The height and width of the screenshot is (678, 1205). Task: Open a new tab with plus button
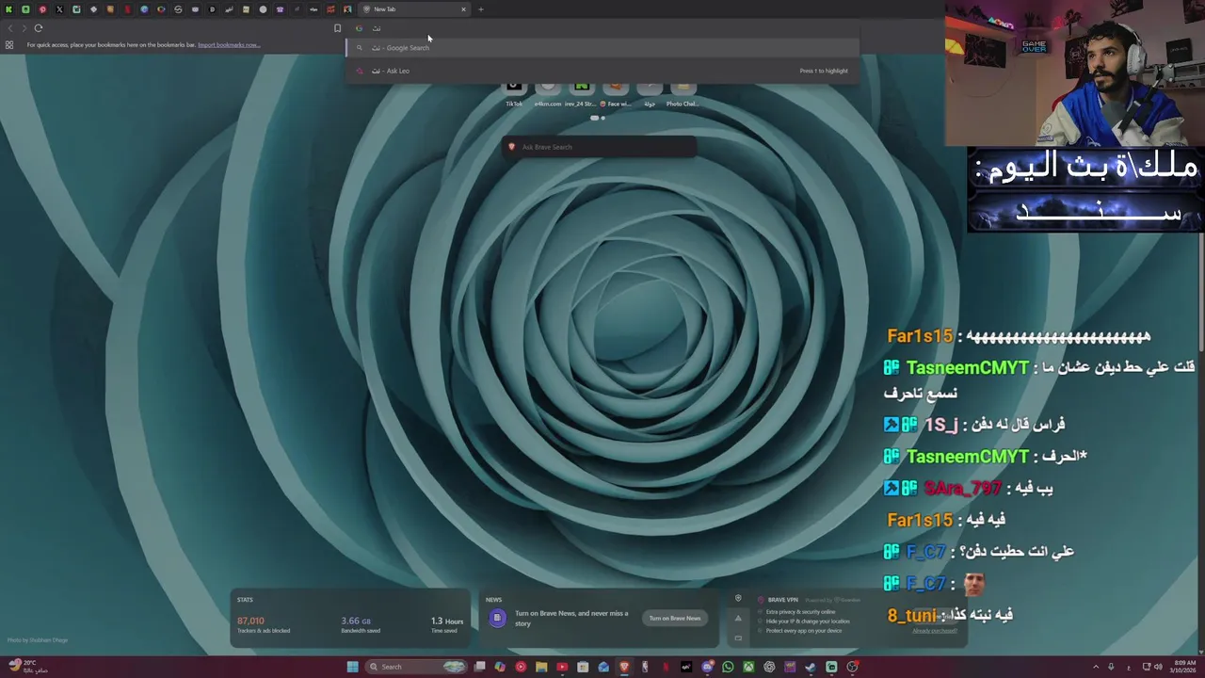[480, 9]
